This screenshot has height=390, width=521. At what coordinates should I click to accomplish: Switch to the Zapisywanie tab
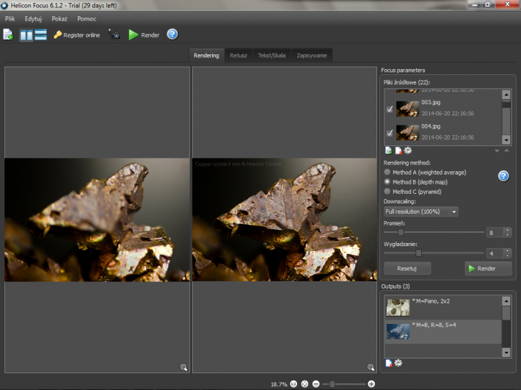pos(312,56)
